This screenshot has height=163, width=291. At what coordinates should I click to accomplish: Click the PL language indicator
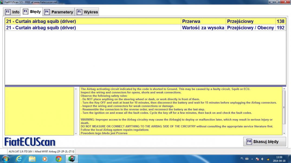point(242,158)
